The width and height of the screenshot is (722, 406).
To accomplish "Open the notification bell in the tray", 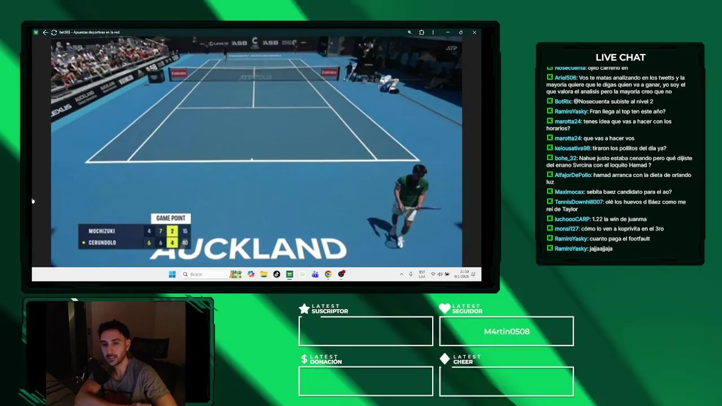I will [473, 274].
